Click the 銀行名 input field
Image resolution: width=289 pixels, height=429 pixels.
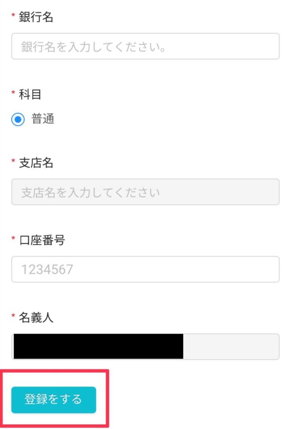point(145,46)
